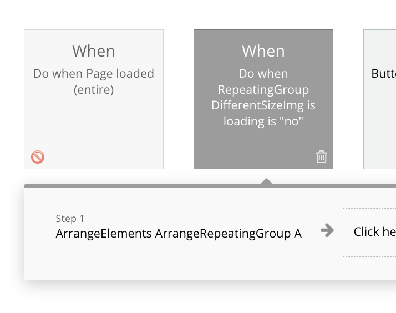This screenshot has height=313, width=396.
Task: Click the 'RepeatingGroup' word in the selected event
Action: click(263, 90)
